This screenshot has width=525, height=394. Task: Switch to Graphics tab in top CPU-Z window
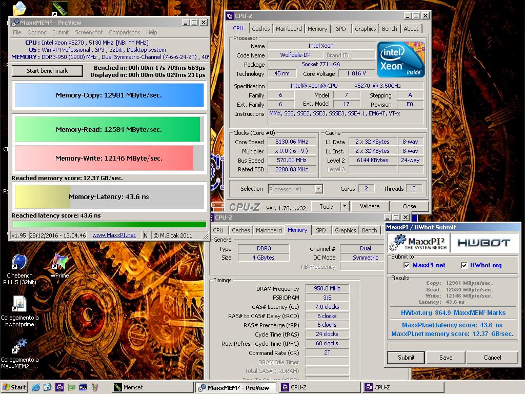(x=365, y=29)
